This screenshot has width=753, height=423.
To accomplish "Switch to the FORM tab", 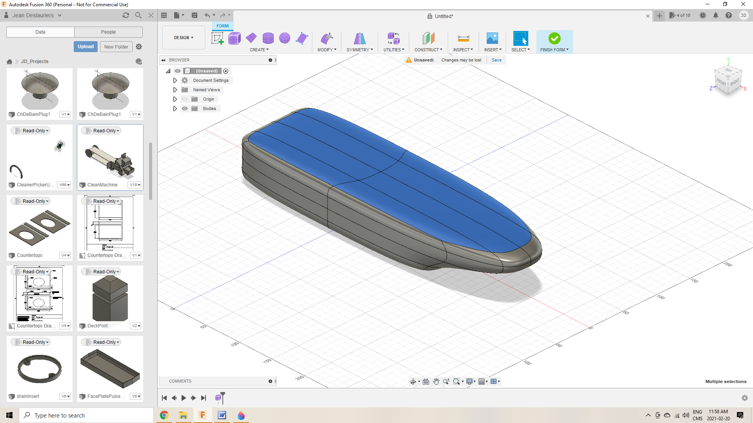I will click(222, 26).
